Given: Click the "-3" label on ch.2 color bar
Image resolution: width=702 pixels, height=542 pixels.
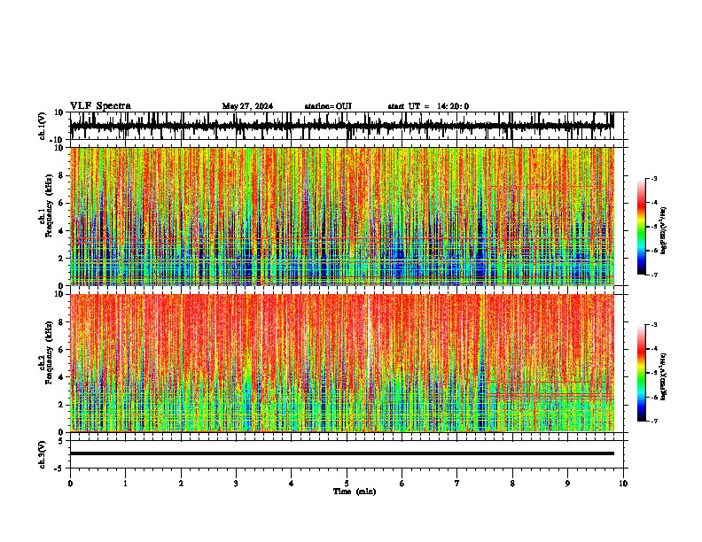Looking at the screenshot, I should coord(654,325).
